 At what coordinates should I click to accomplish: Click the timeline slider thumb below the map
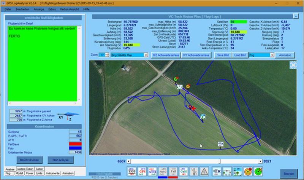point(220,161)
